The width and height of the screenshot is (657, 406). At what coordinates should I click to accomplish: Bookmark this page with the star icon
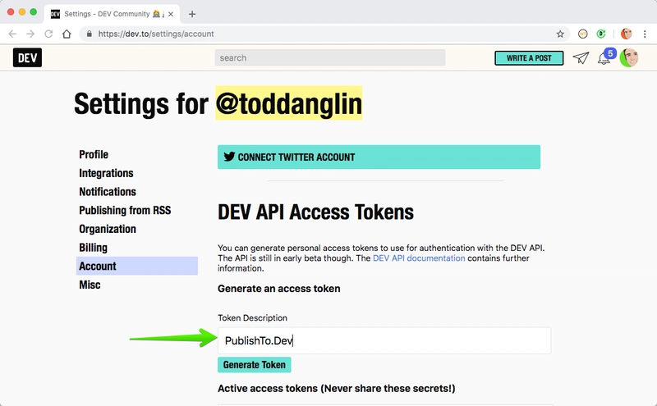click(x=560, y=34)
